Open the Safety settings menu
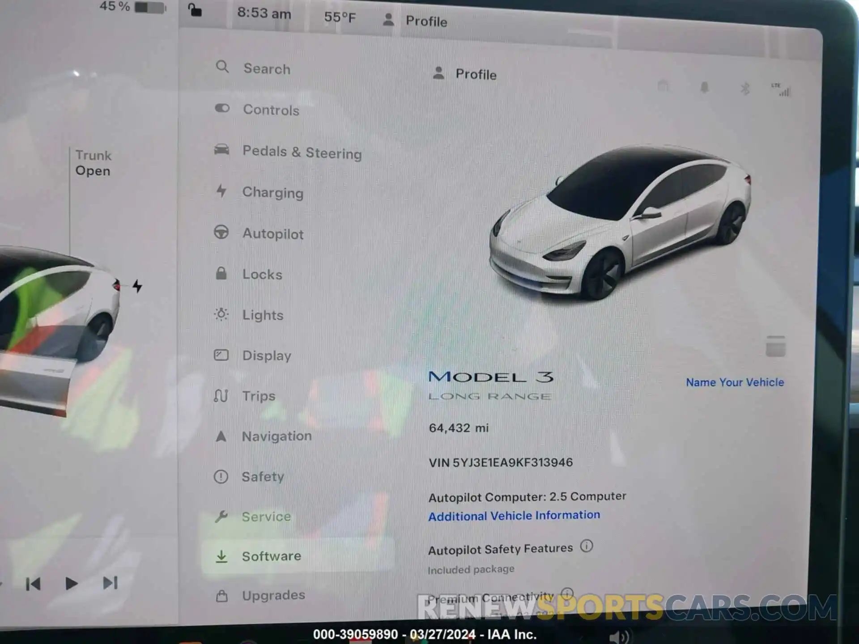This screenshot has height=644, width=859. (264, 477)
